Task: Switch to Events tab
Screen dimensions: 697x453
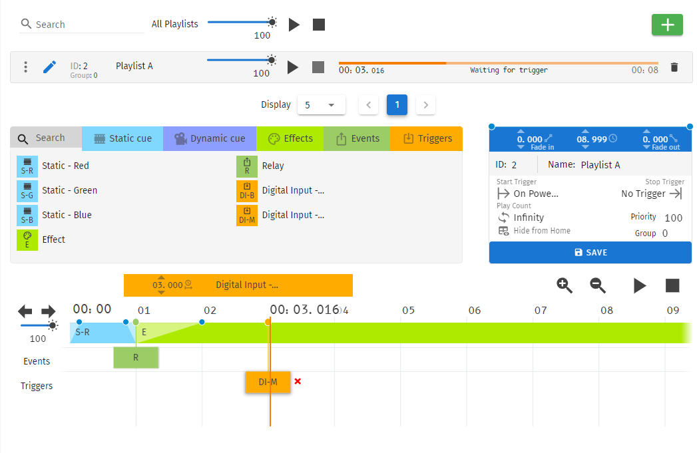Action: pyautogui.click(x=357, y=138)
